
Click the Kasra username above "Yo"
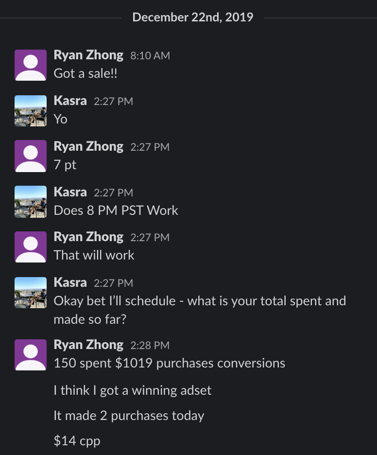click(70, 101)
